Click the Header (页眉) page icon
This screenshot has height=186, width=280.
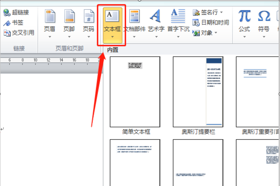point(50,16)
